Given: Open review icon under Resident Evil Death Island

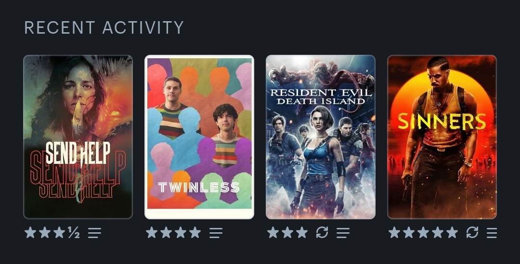Looking at the screenshot, I should click(x=343, y=233).
